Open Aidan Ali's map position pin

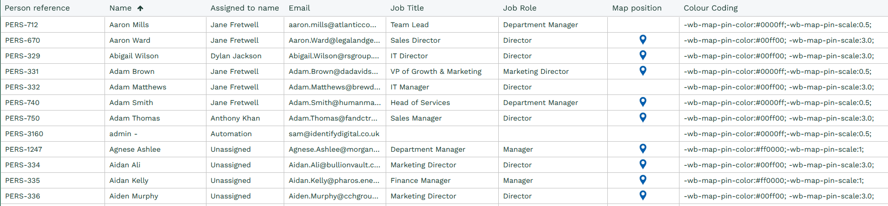coord(643,164)
